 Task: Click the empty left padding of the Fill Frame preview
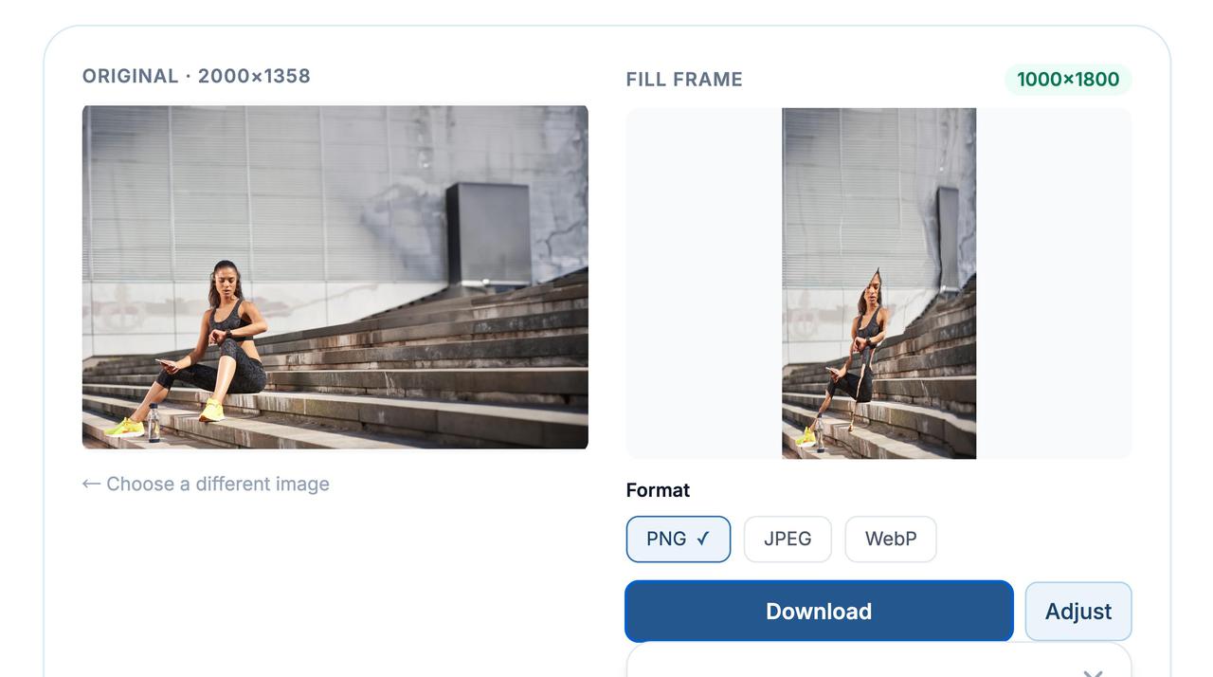click(704, 284)
